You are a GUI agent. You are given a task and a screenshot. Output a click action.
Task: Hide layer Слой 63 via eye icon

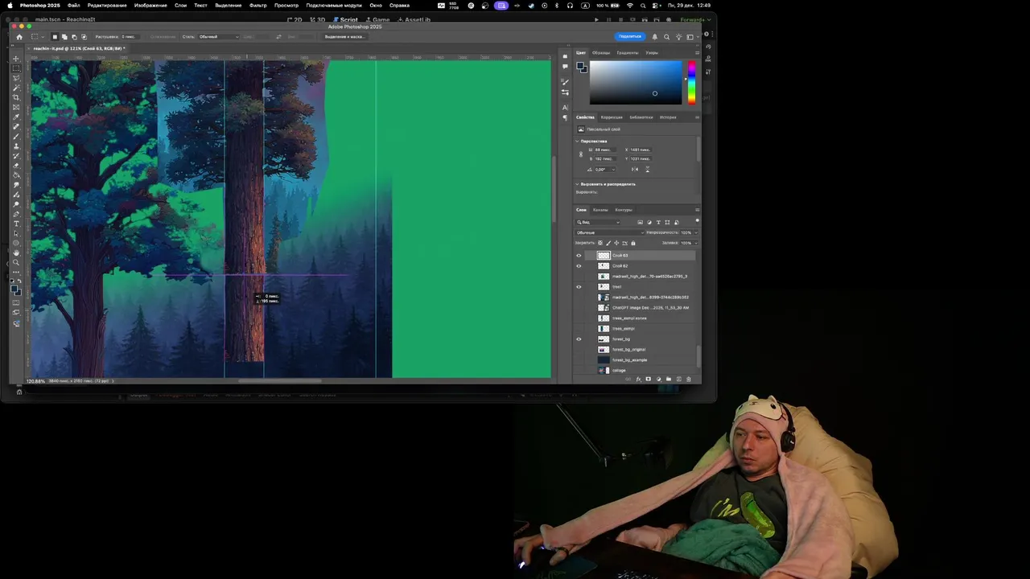(x=579, y=256)
